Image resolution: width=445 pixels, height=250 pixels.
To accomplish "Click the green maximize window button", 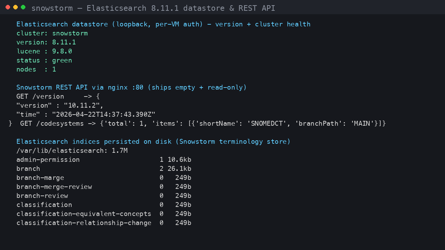I will (x=23, y=7).
